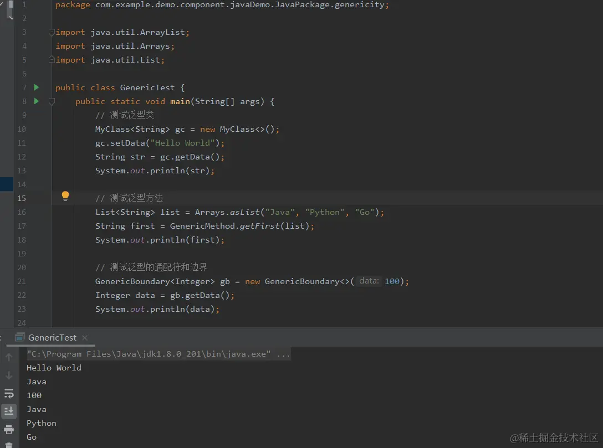This screenshot has height=448, width=603.
Task: Click the fold end marker at the List import
Action: tap(52, 60)
